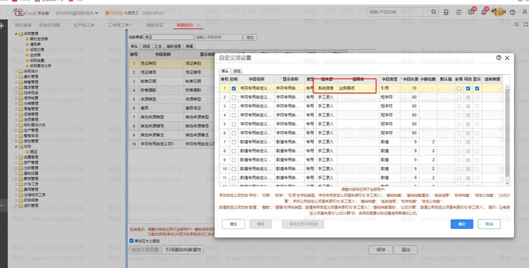
Task: Collapse the 采购管理 tree folder
Action: pyautogui.click(x=16, y=33)
